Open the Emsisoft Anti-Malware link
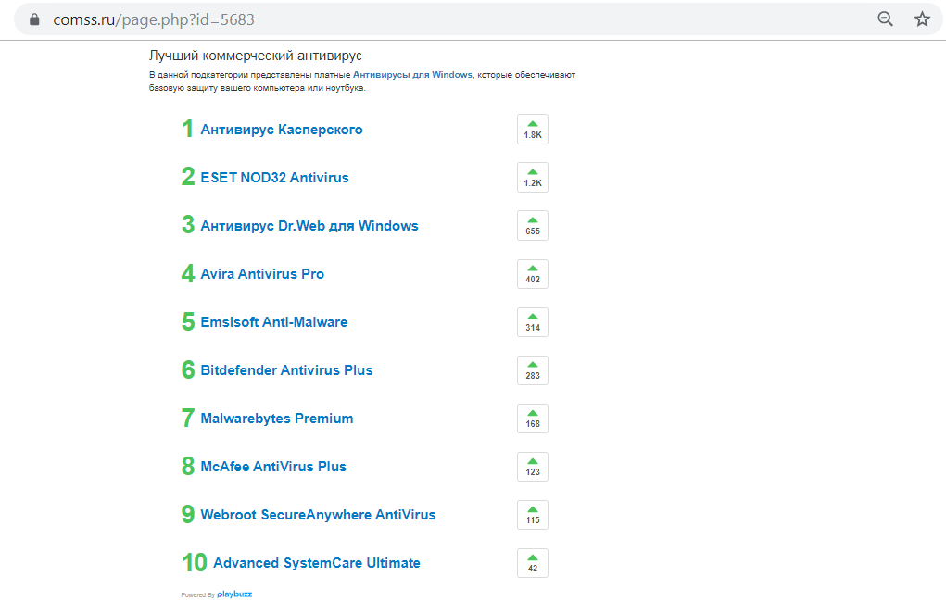The width and height of the screenshot is (946, 613). [x=274, y=322]
